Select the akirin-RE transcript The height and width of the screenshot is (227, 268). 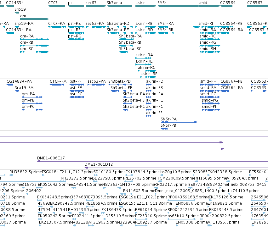coord(143,64)
